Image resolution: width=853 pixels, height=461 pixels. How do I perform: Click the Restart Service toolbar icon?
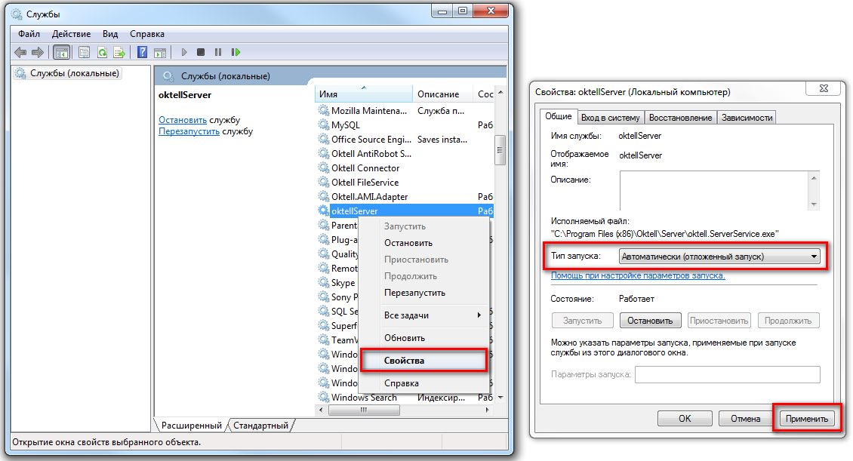click(236, 52)
